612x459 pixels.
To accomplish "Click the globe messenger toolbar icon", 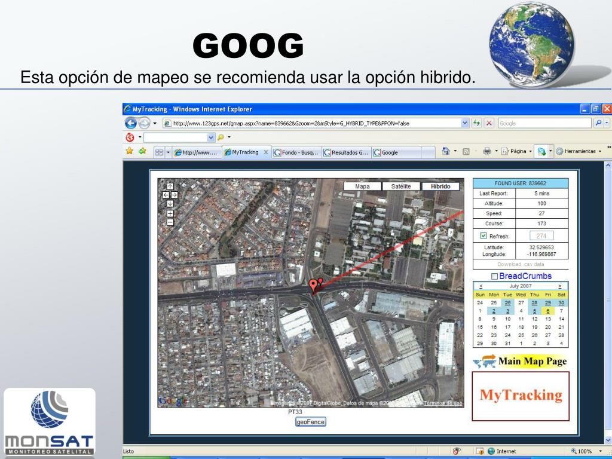I will pyautogui.click(x=541, y=151).
